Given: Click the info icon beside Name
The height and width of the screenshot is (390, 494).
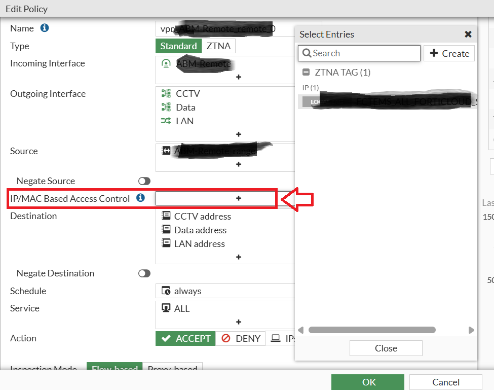Looking at the screenshot, I should click(x=45, y=28).
